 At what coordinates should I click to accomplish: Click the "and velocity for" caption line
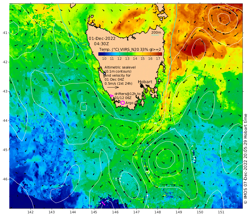[x=118, y=75]
